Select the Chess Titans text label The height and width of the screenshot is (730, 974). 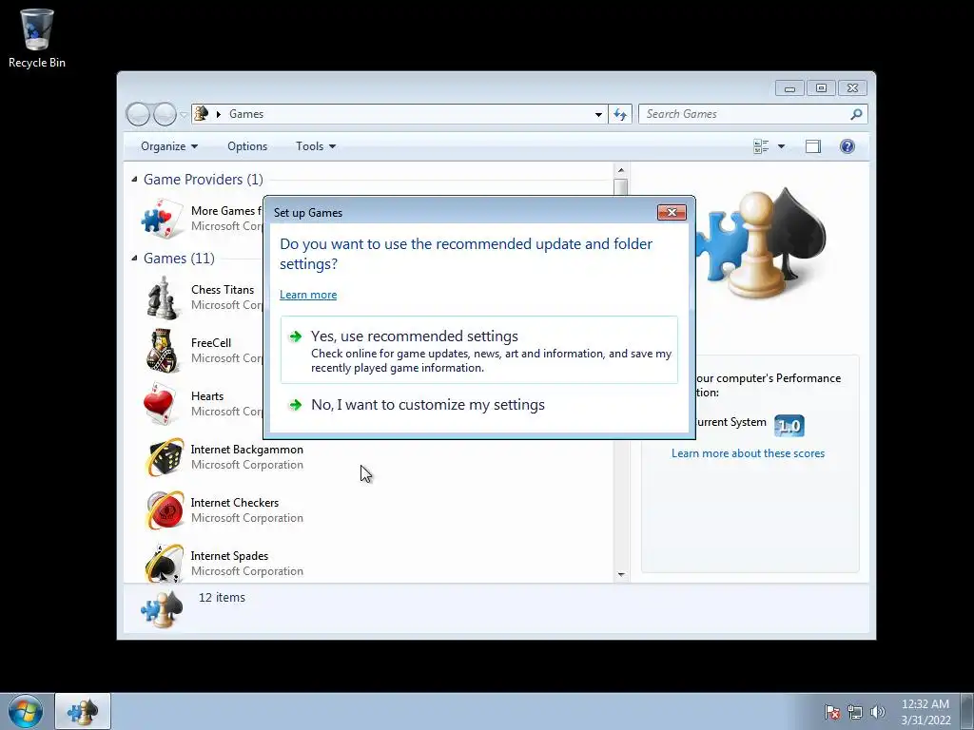[223, 290]
